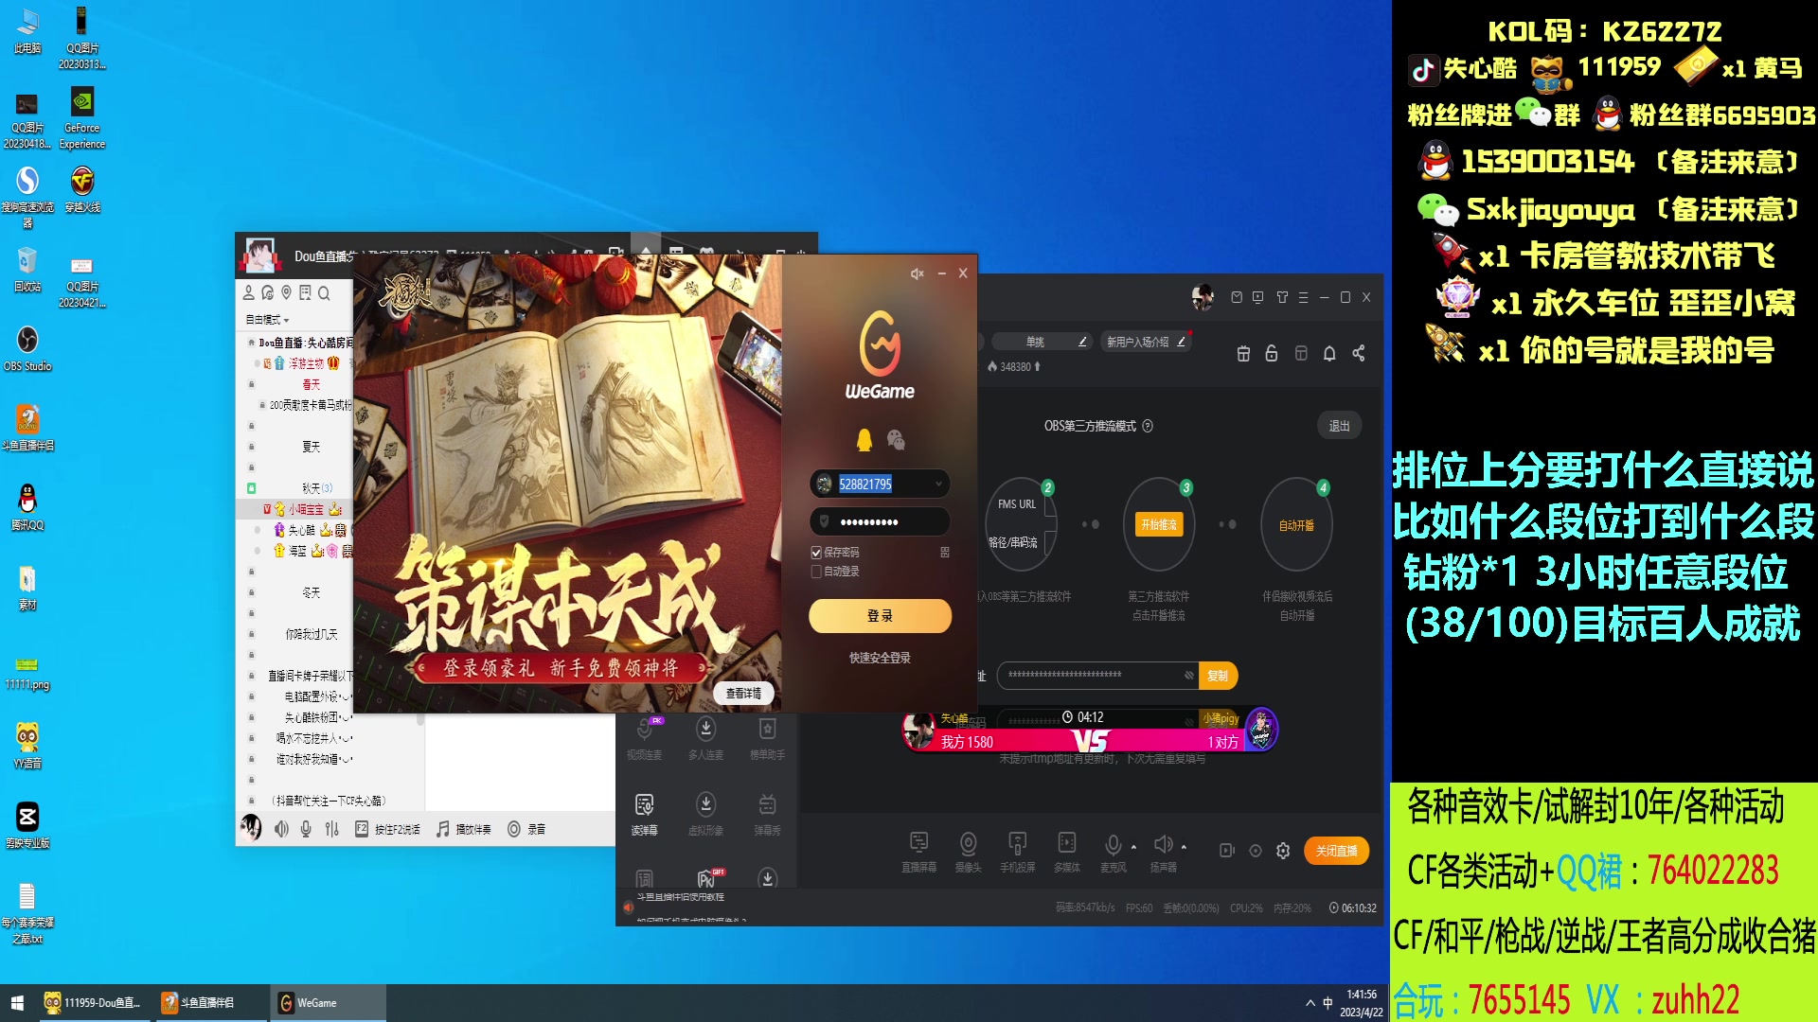Click the record video icon beside settings
The width and height of the screenshot is (1818, 1022).
(1227, 851)
